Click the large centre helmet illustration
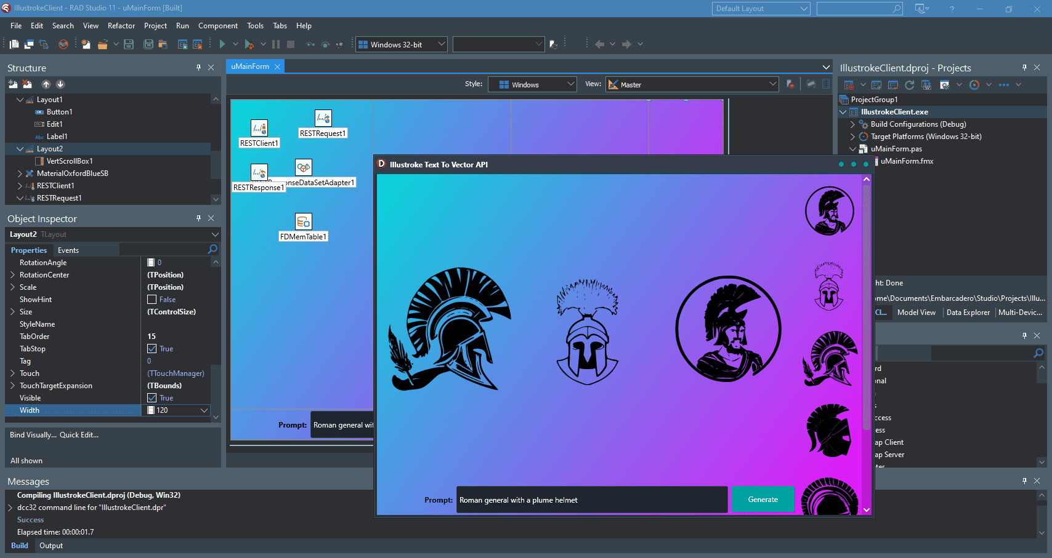Screen dimensions: 1052x558 [x=587, y=332]
